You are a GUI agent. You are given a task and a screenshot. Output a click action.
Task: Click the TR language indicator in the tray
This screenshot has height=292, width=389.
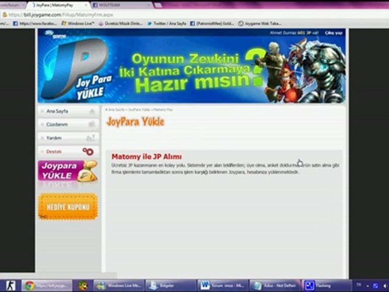click(x=359, y=285)
